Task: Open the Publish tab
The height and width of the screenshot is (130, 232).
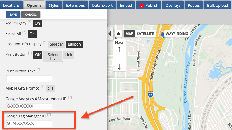Action: pyautogui.click(x=149, y=5)
